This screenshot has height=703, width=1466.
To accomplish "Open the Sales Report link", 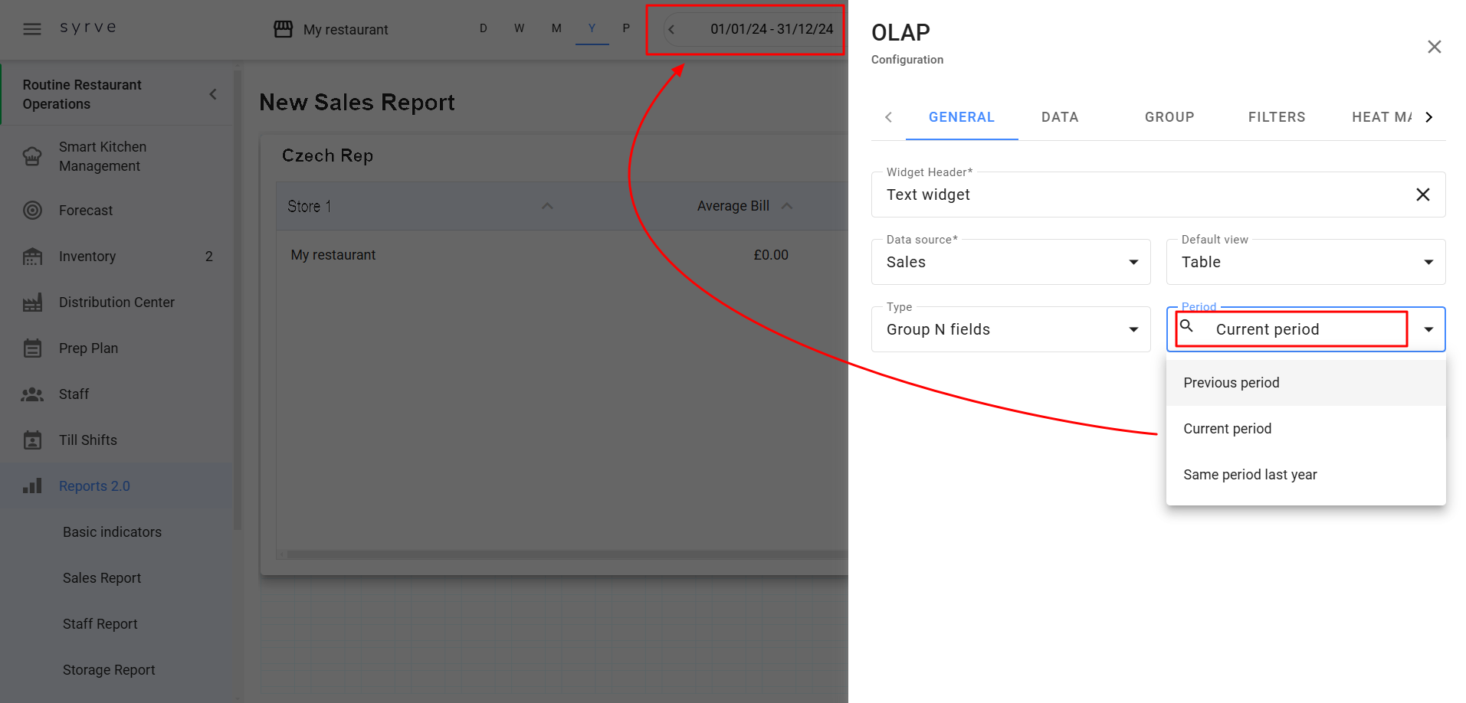I will (102, 578).
